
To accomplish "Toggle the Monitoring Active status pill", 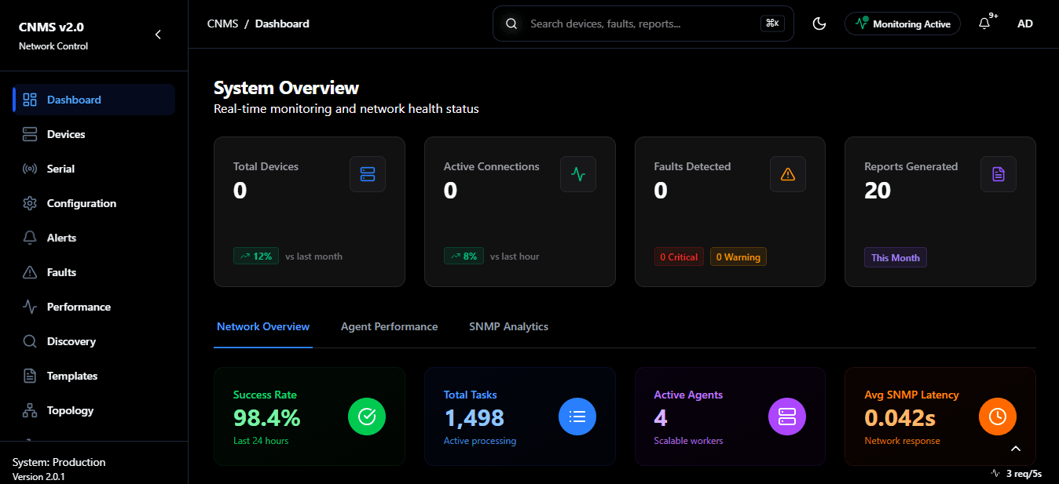I will [902, 24].
